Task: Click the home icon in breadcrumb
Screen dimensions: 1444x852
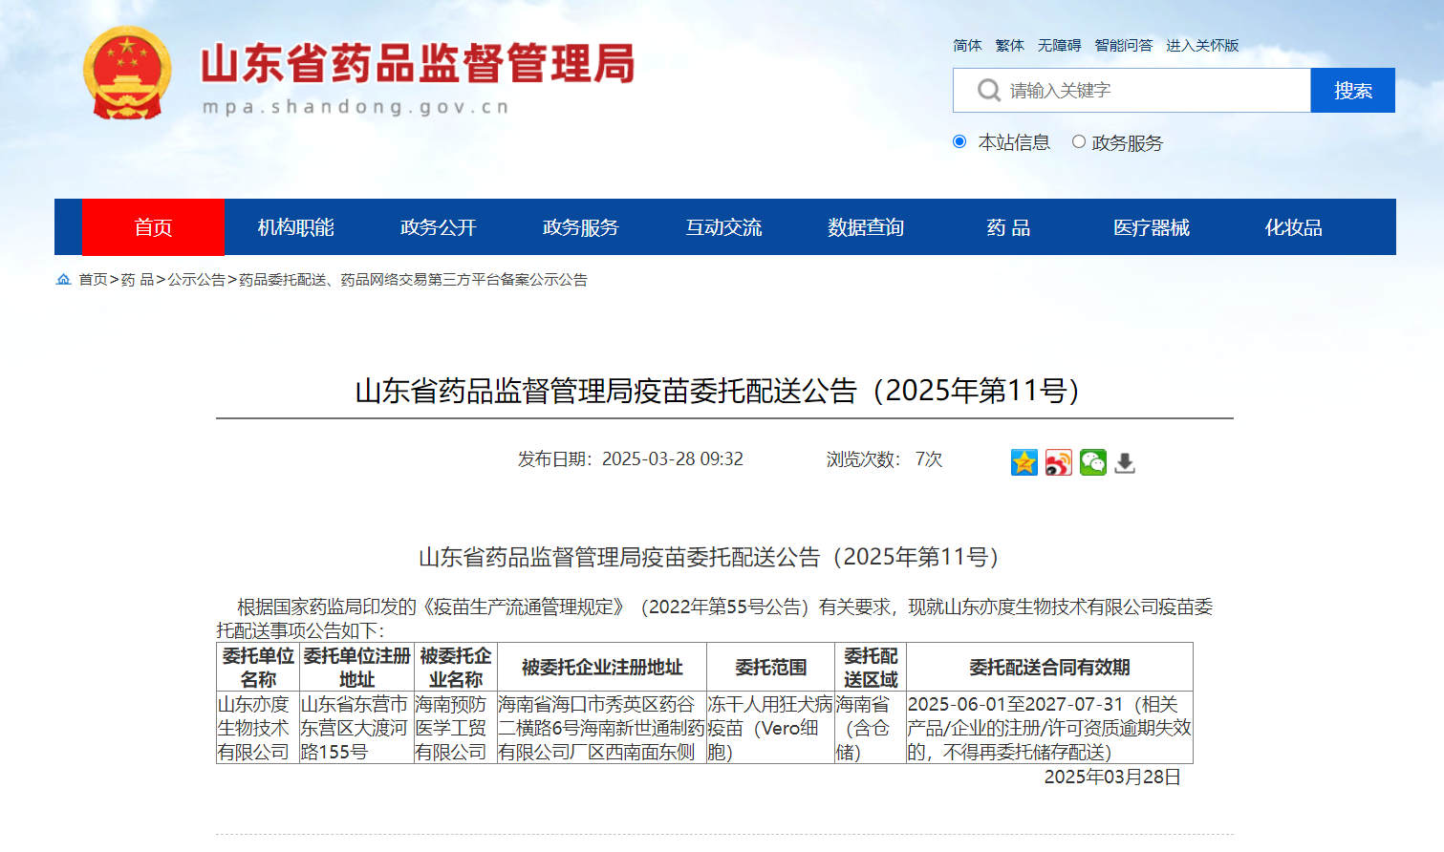Action: point(64,280)
